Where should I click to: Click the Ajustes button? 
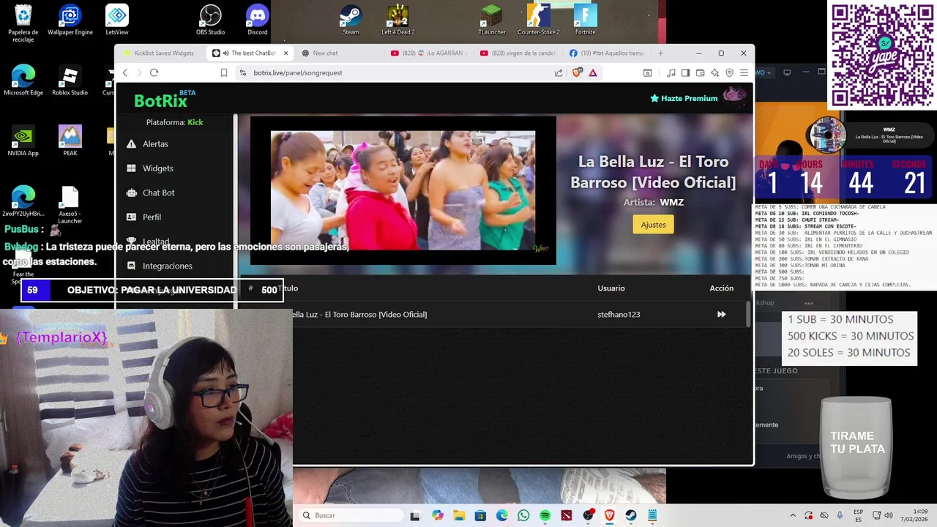point(653,225)
